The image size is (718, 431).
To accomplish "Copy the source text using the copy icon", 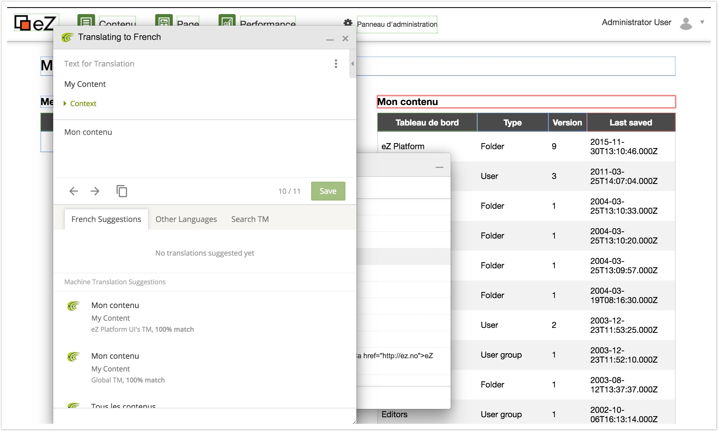I will coord(122,191).
